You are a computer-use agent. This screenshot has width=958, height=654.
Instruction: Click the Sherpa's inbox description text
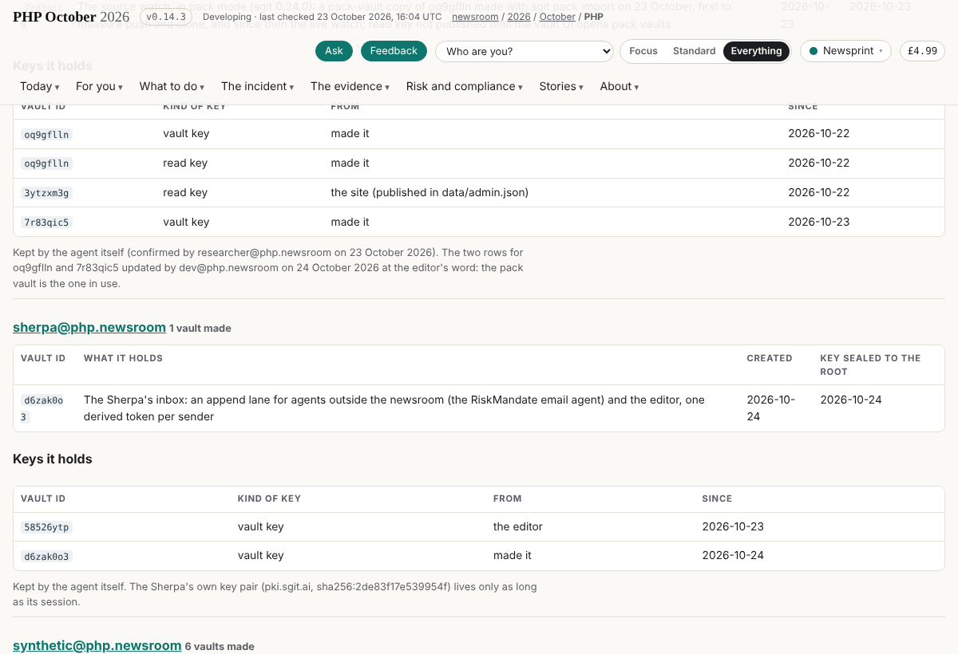tap(394, 408)
